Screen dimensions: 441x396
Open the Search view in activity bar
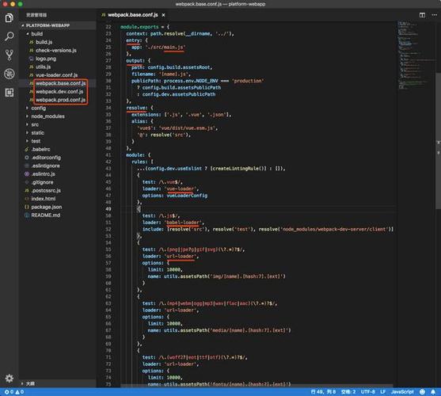click(x=9, y=36)
